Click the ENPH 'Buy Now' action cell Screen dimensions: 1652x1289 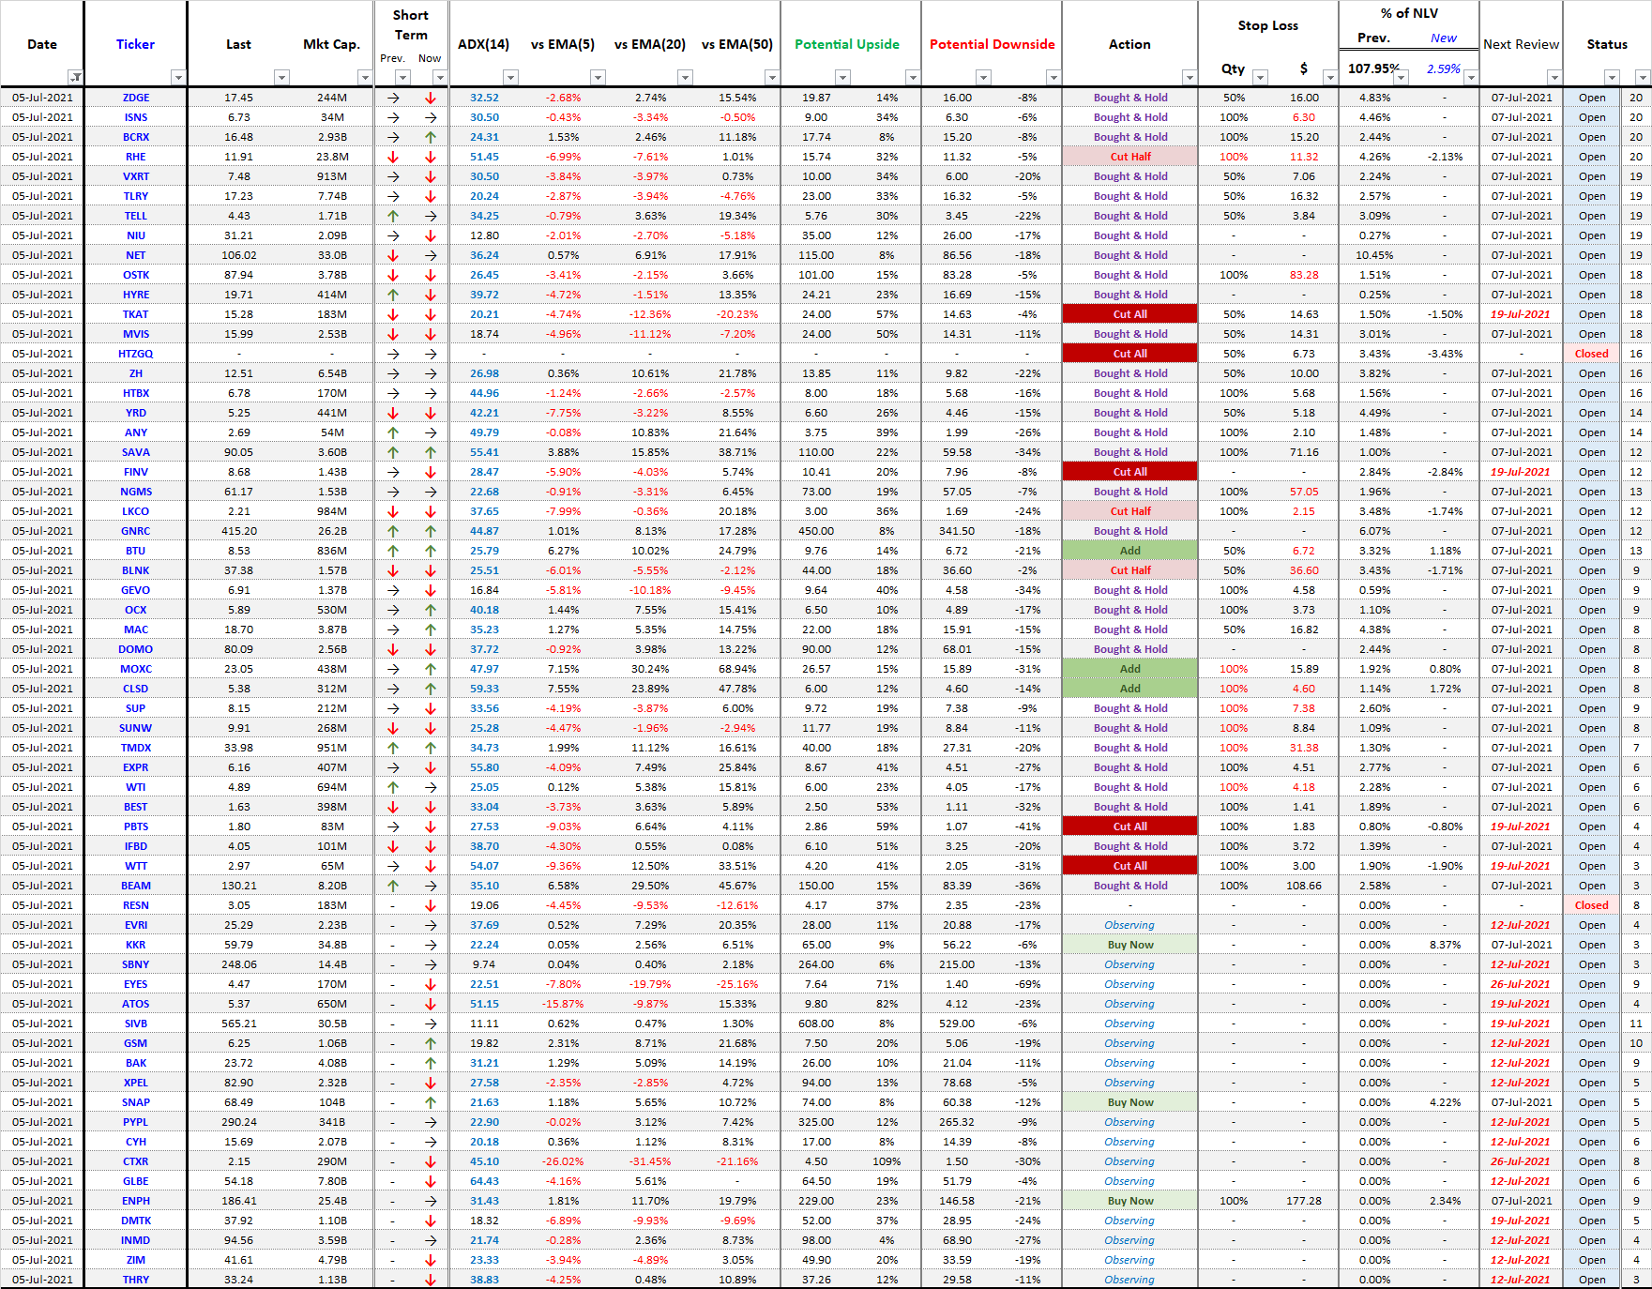(x=1129, y=1201)
